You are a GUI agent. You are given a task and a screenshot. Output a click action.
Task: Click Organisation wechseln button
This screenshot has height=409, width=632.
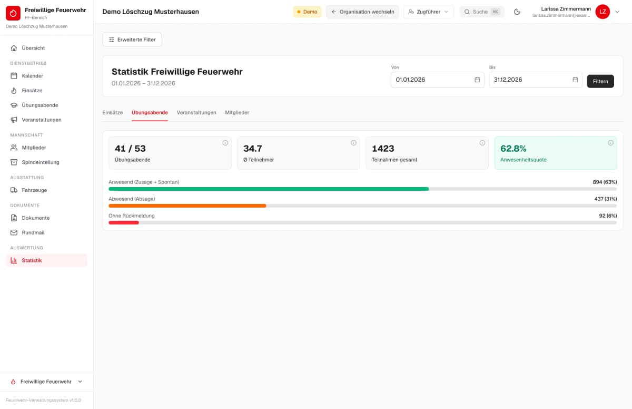[362, 12]
